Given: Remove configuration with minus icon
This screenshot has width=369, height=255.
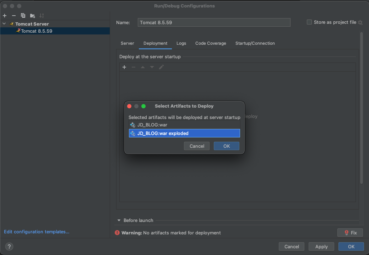Looking at the screenshot, I should point(14,16).
